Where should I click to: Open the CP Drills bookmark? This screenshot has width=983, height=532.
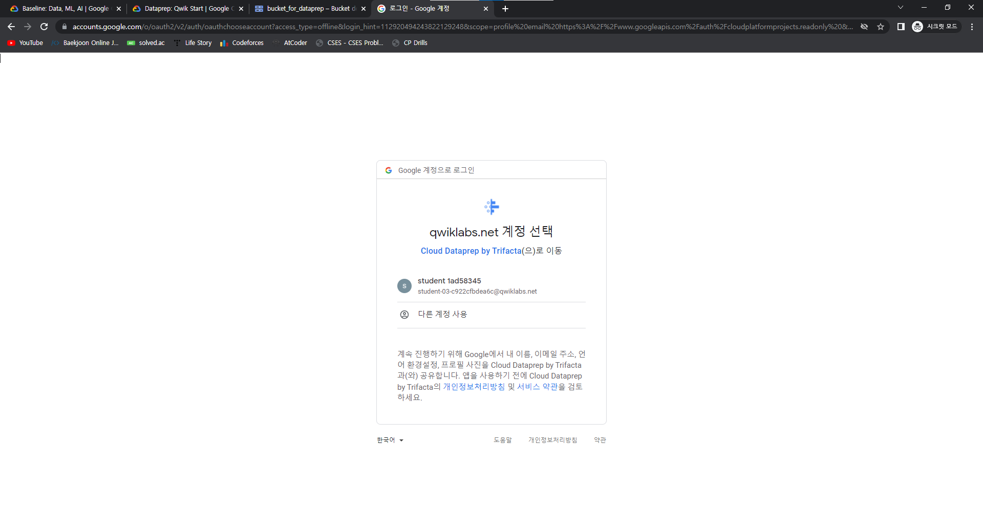[410, 43]
